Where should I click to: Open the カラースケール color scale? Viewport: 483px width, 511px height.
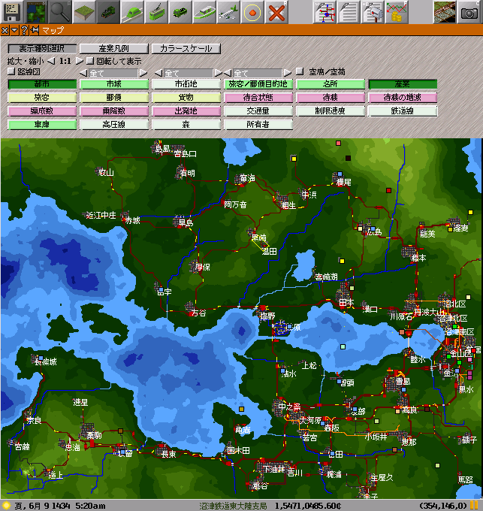pos(186,49)
